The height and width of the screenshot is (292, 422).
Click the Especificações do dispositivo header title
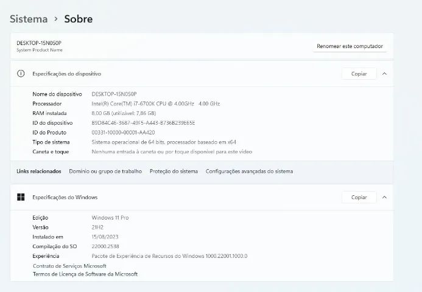click(67, 74)
